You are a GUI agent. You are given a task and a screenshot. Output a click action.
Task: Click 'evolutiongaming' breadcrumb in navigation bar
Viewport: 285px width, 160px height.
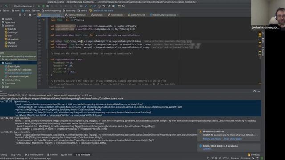pyautogui.click(x=51, y=11)
